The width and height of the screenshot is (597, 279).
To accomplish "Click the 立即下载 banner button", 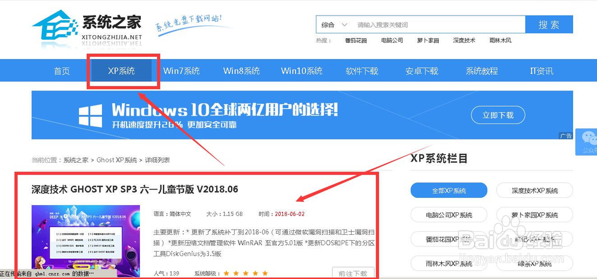I will click(498, 115).
